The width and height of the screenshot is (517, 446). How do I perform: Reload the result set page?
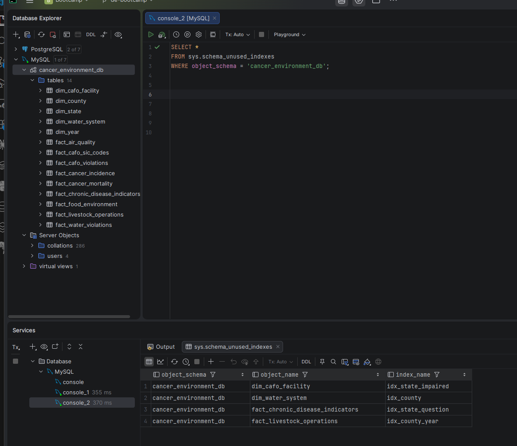point(174,362)
